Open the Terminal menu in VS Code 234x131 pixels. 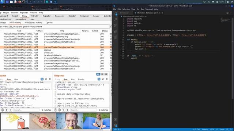click(149, 9)
